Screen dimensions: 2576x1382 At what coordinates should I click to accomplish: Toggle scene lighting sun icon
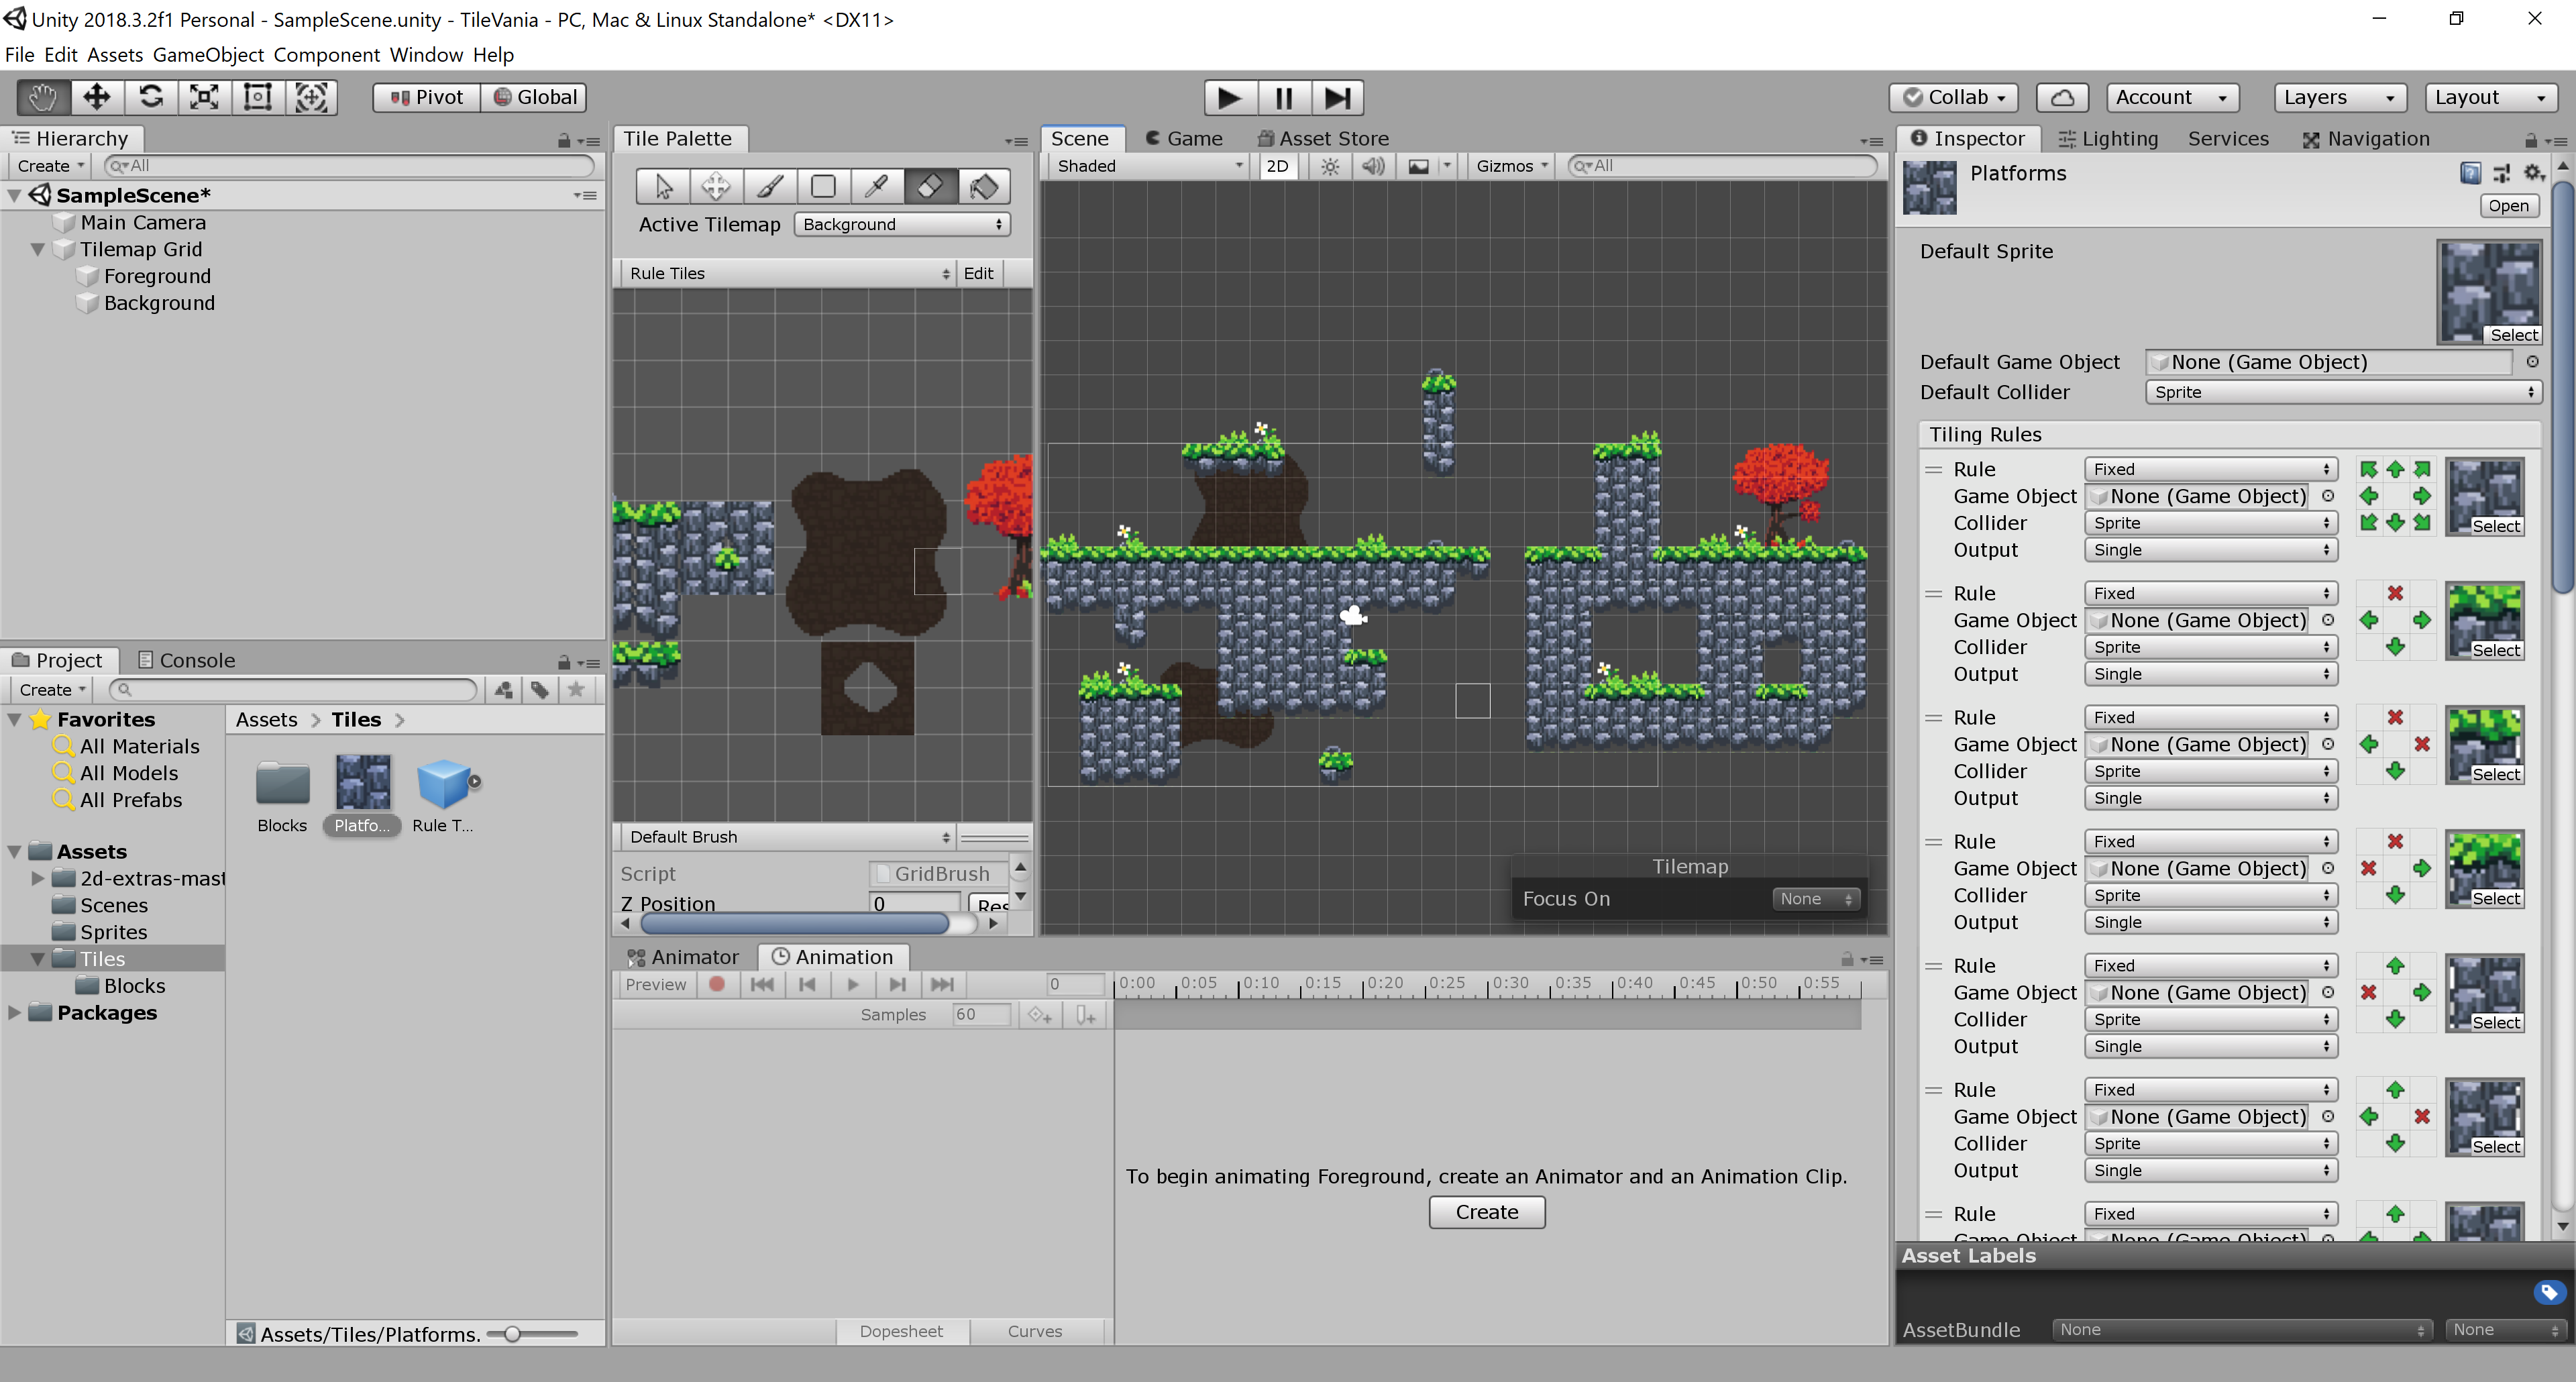click(x=1329, y=166)
